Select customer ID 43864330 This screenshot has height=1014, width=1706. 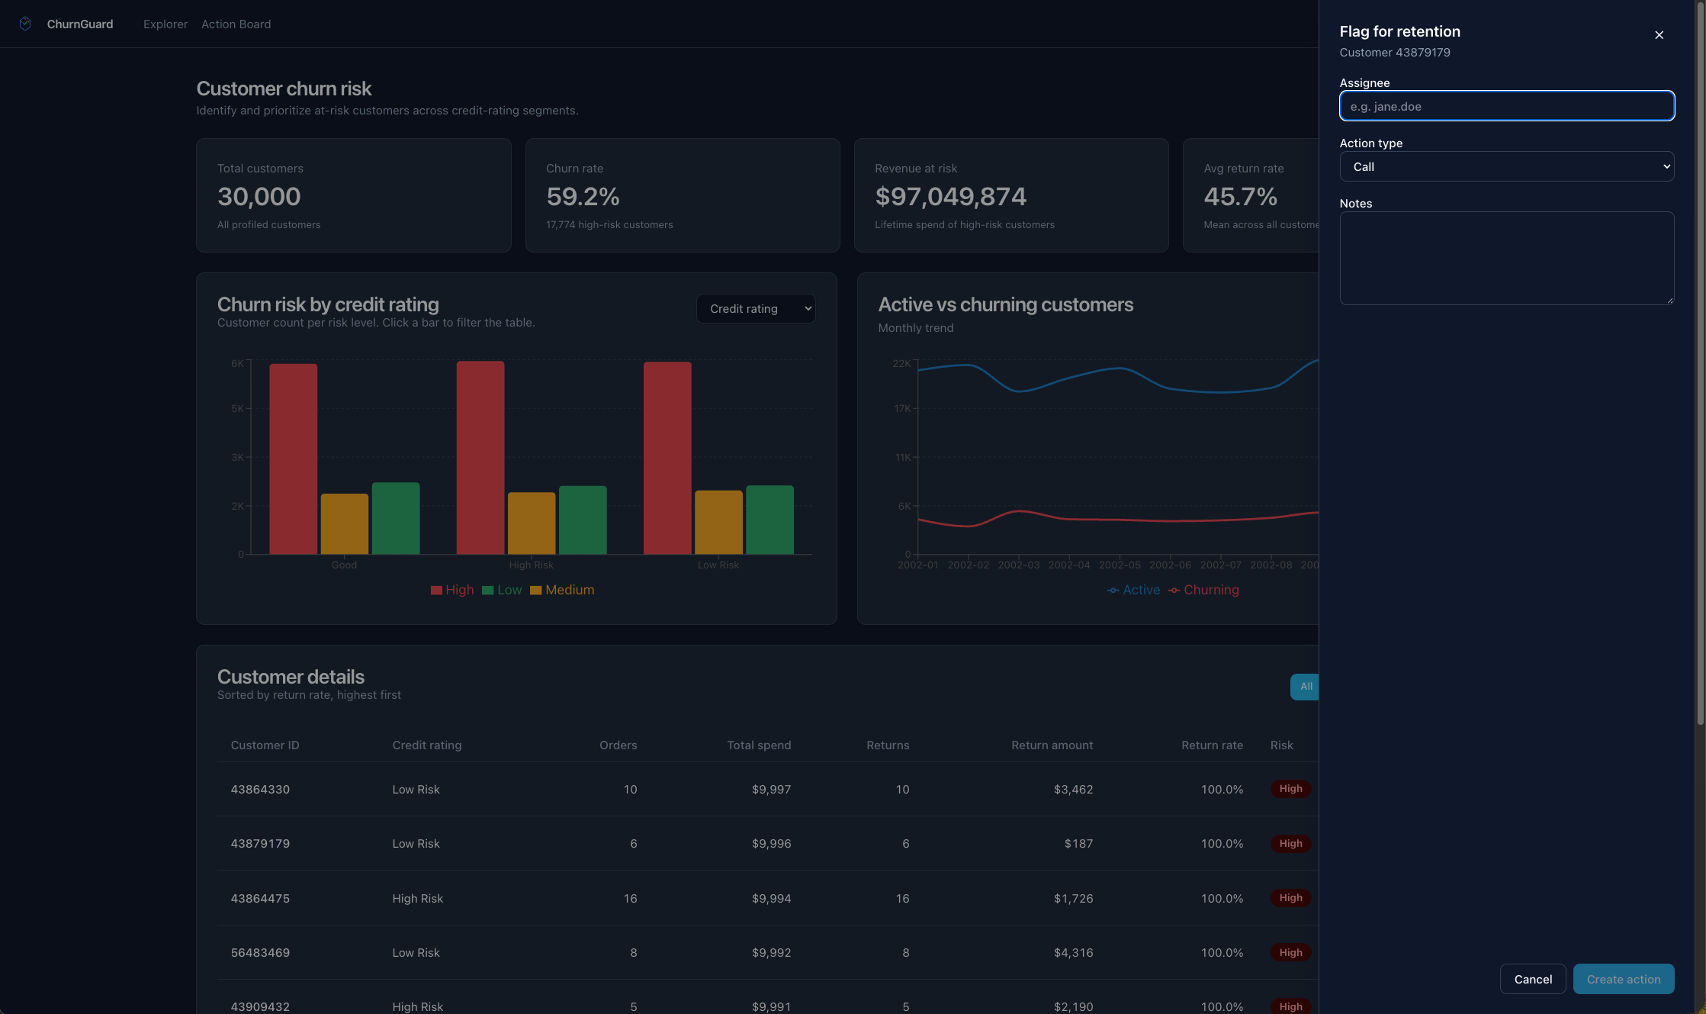(260, 790)
